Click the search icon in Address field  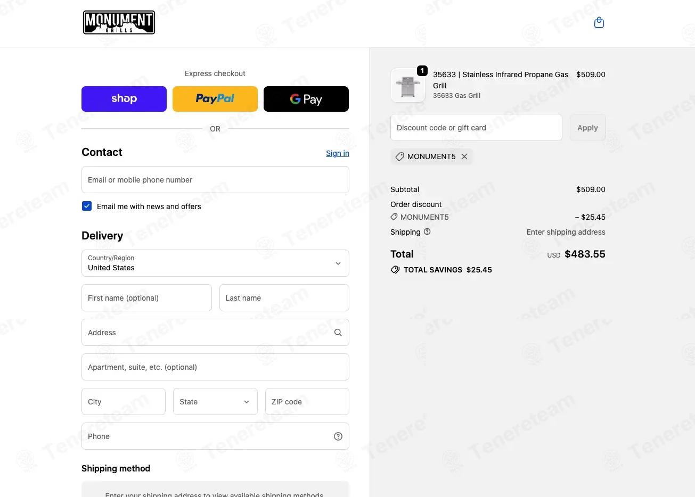[x=338, y=333]
